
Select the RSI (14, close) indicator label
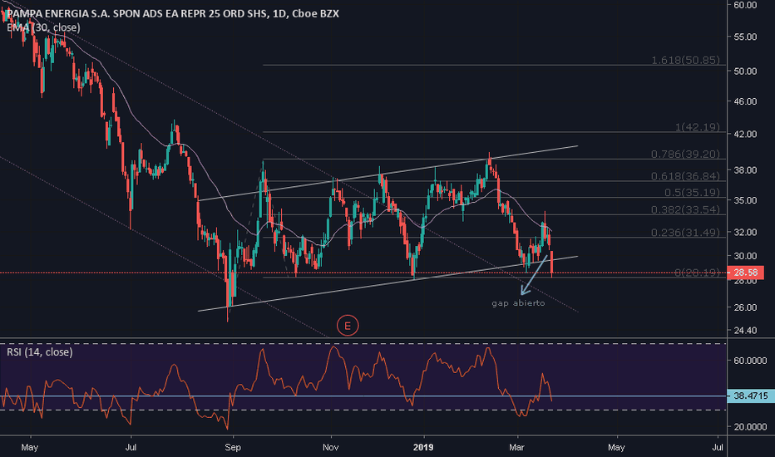(x=40, y=351)
